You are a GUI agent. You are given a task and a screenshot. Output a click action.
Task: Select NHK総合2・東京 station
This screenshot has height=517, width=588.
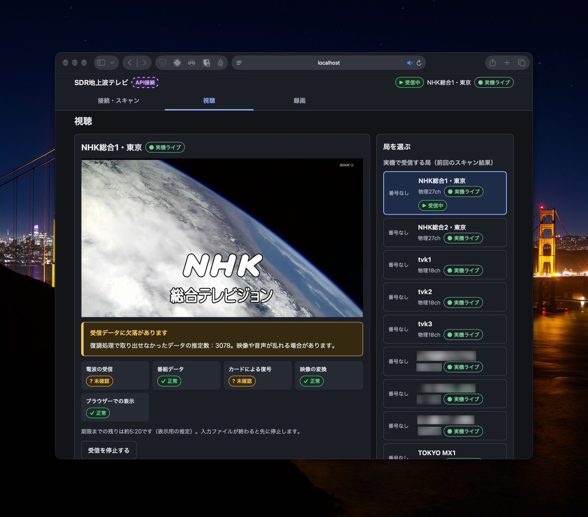[445, 233]
